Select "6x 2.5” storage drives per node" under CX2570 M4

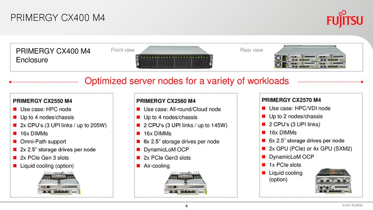307,141
